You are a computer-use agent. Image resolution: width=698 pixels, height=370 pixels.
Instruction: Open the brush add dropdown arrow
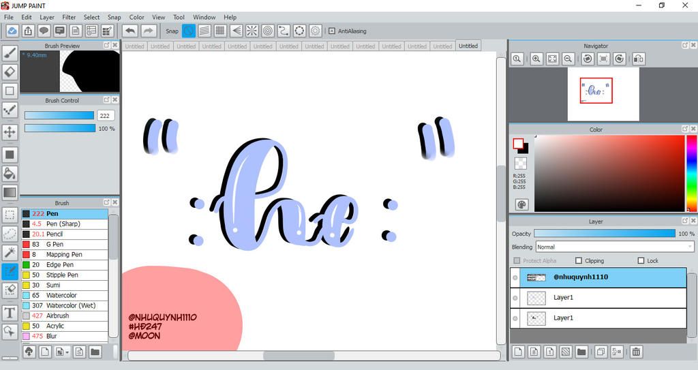pyautogui.click(x=67, y=352)
